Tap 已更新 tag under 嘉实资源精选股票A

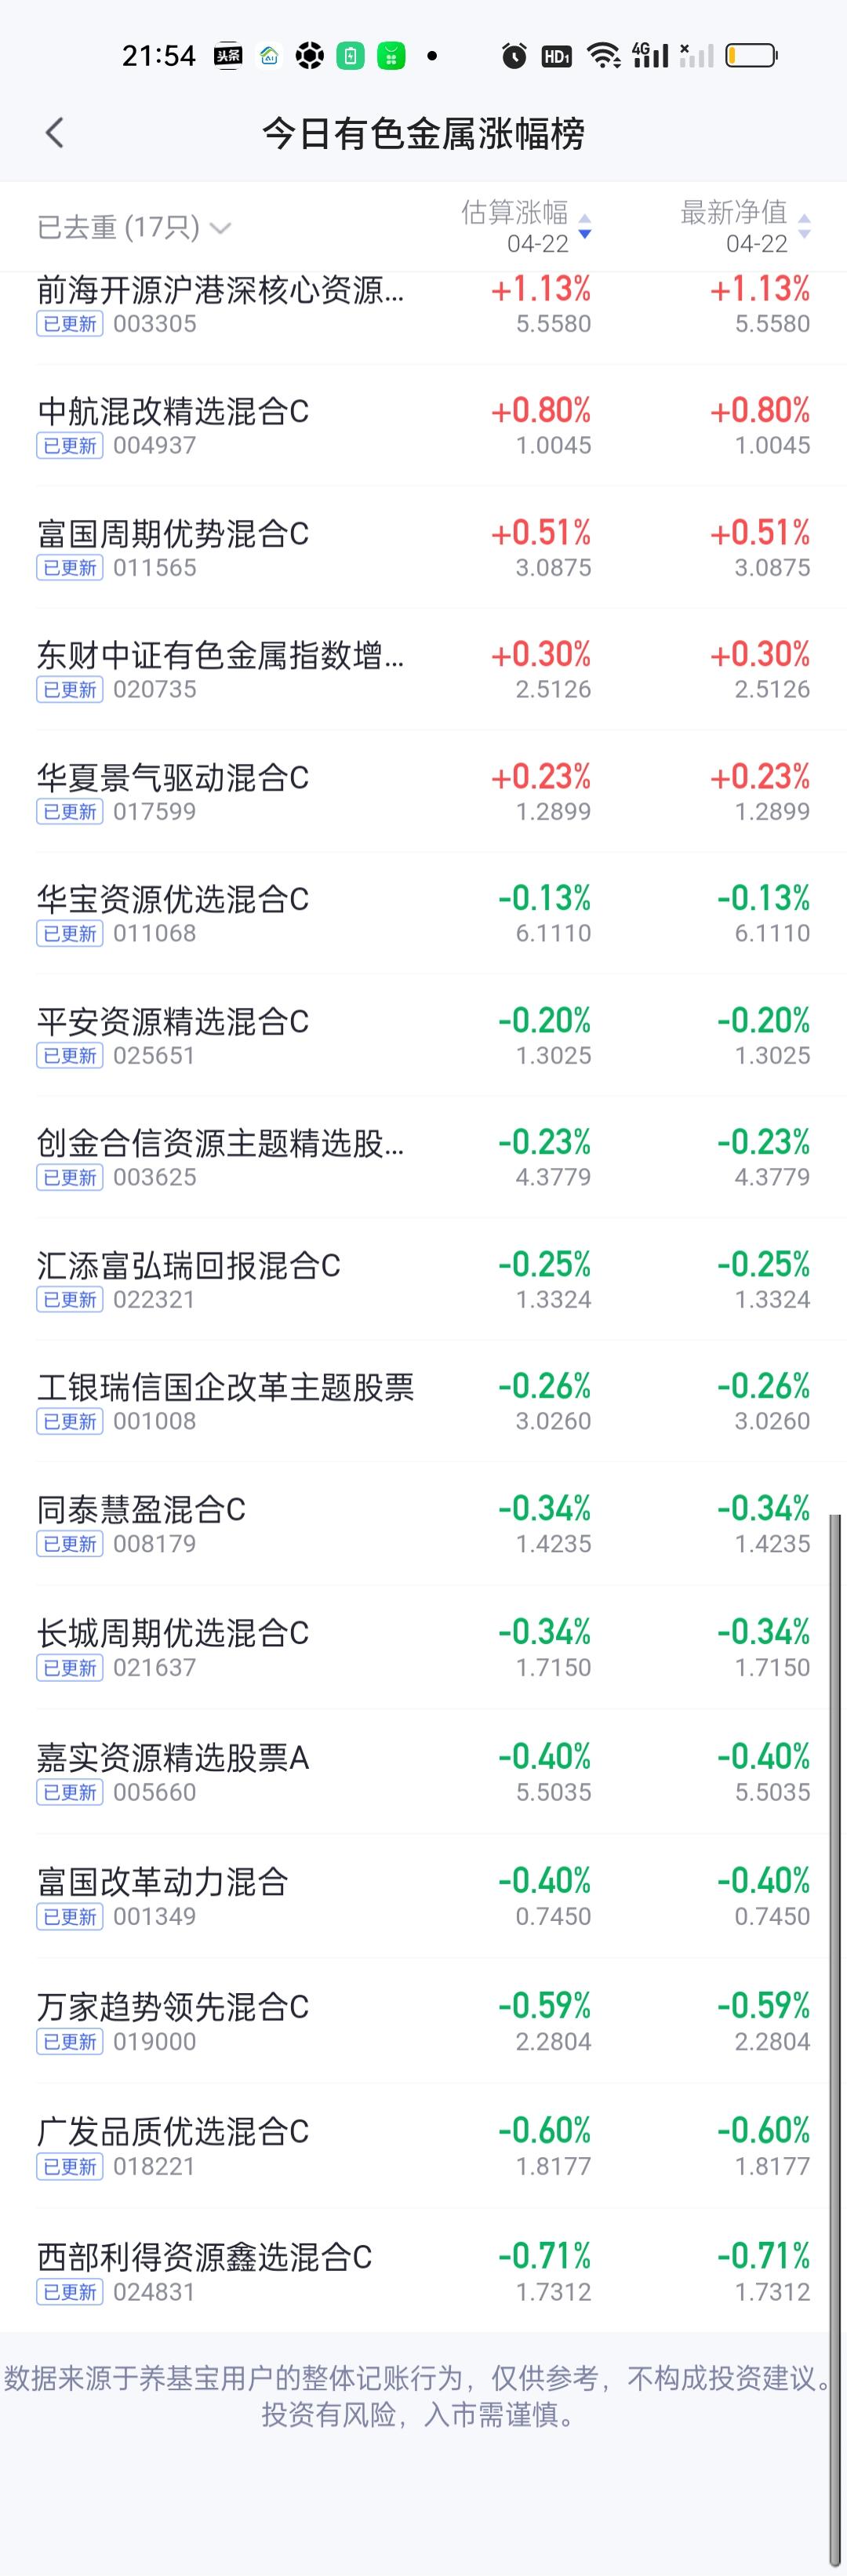(x=70, y=1792)
